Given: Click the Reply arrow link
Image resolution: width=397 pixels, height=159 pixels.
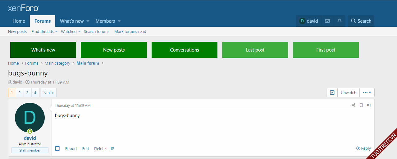Looking at the screenshot, I should [x=363, y=148].
